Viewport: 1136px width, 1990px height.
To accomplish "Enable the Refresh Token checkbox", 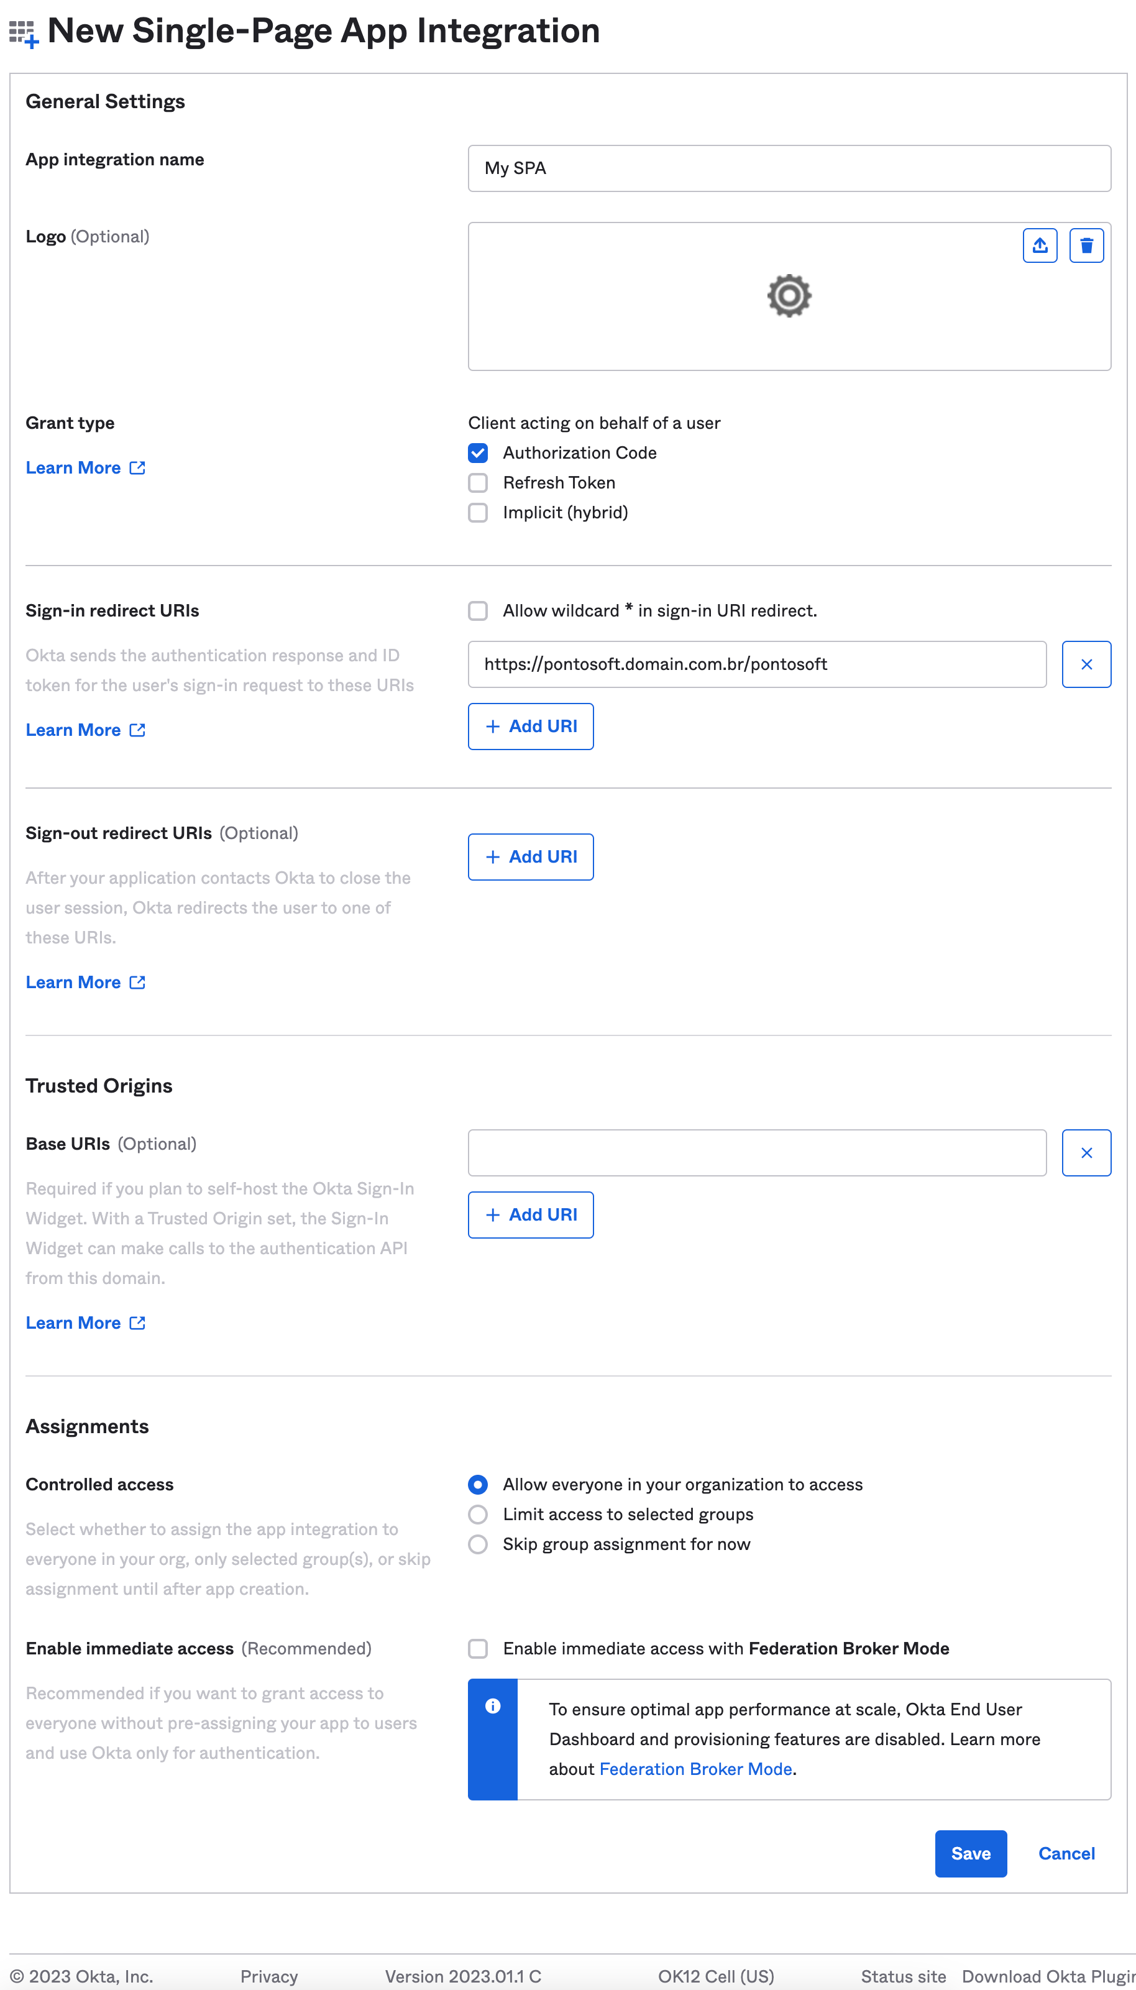I will [477, 482].
